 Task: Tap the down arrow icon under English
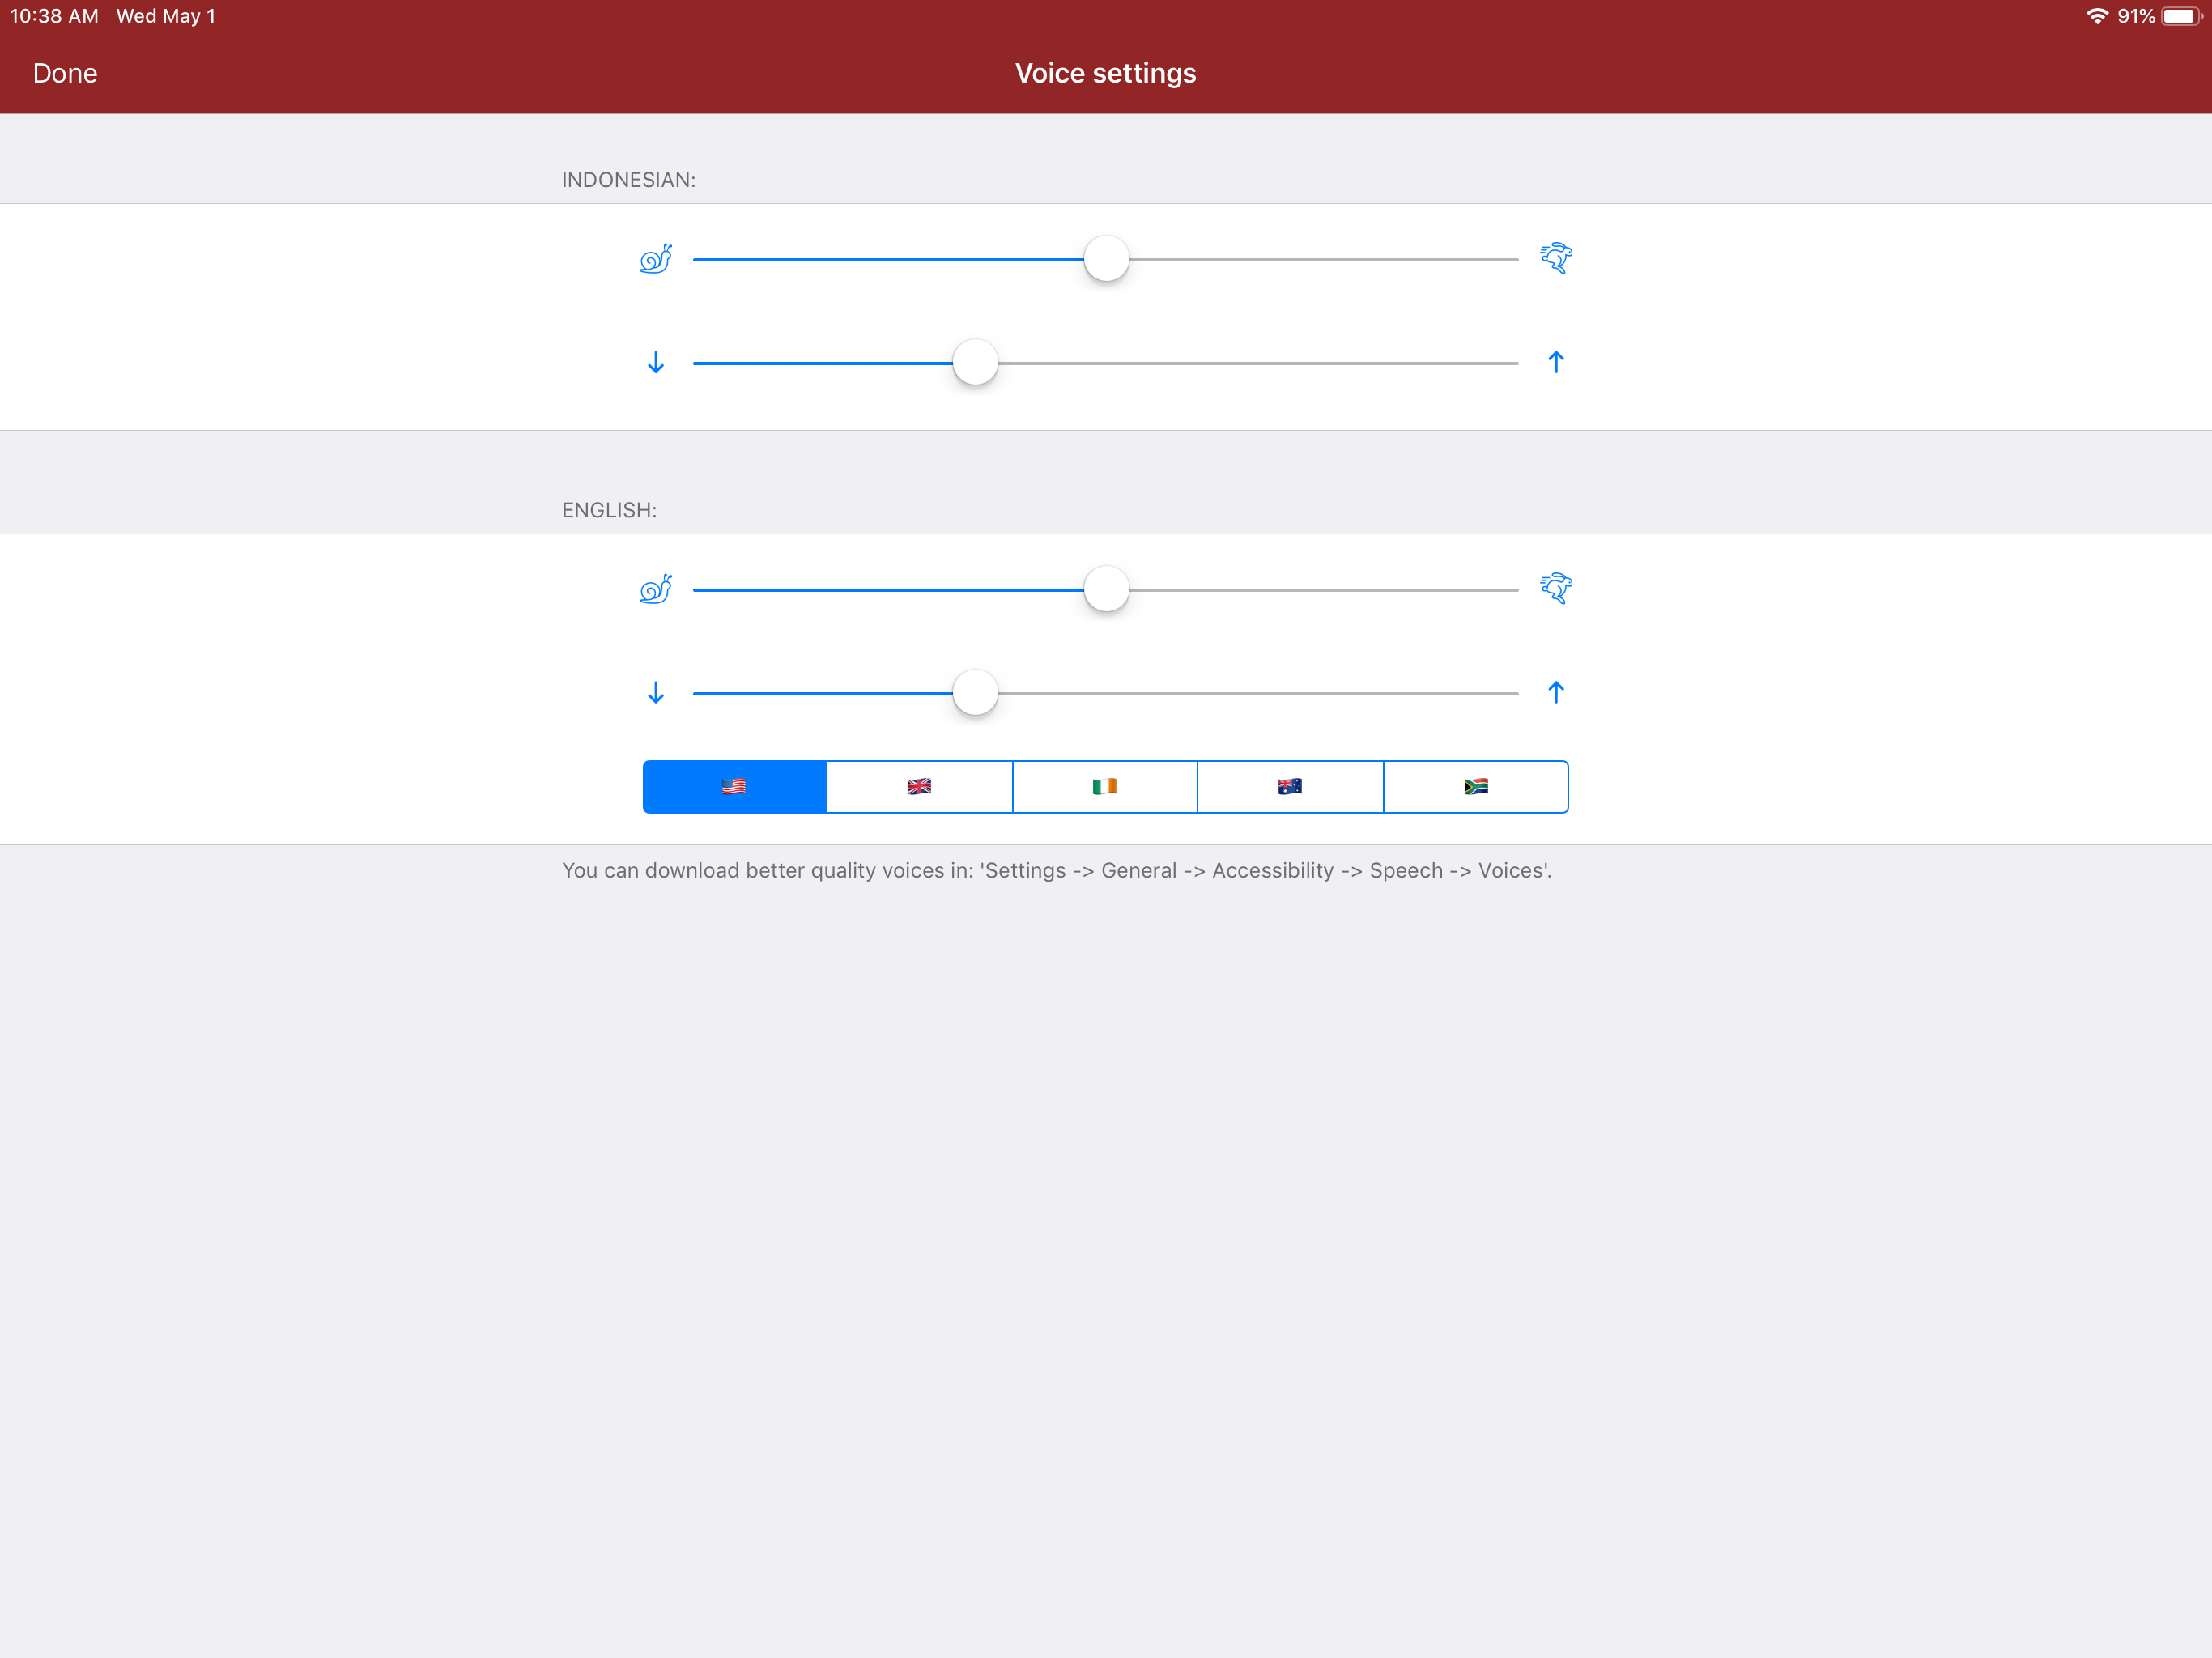tap(656, 692)
